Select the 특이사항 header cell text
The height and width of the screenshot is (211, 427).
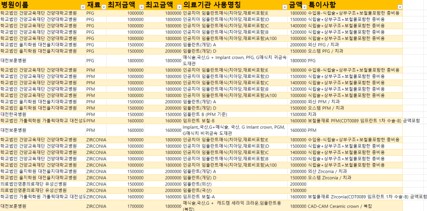point(322,5)
